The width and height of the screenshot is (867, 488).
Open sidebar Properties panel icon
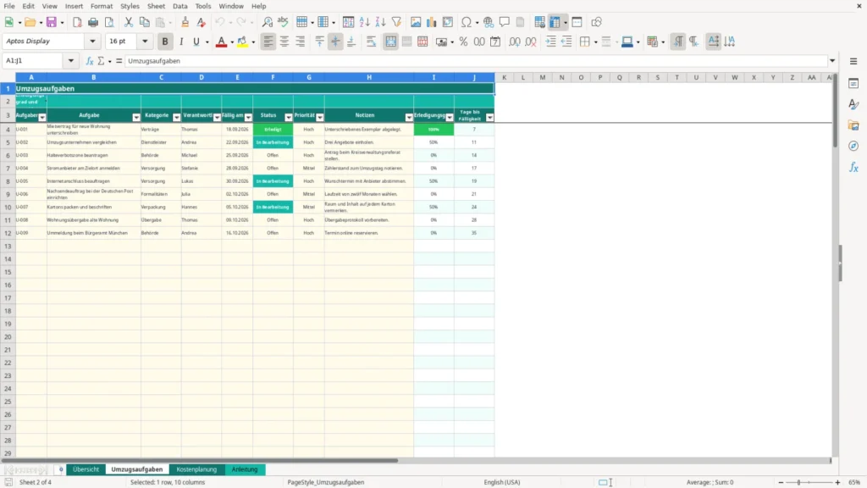coord(853,84)
